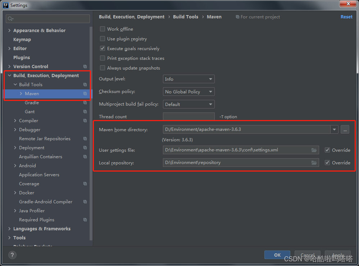The height and width of the screenshot is (266, 359).
Task: Toggle Override for User settings file
Action: pos(327,150)
